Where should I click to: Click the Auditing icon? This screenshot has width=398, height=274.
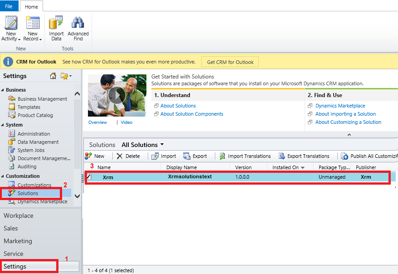[12, 166]
